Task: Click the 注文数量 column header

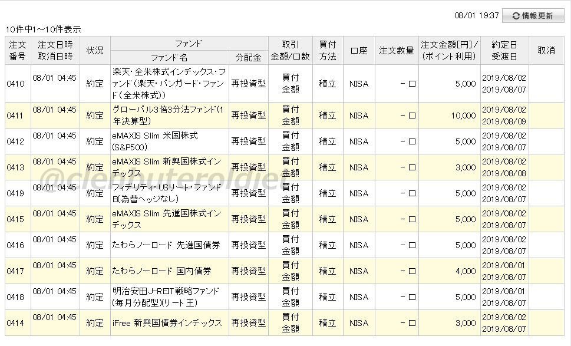Action: (397, 51)
